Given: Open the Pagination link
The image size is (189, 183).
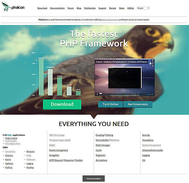Looking at the screenshot, I should pyautogui.click(x=100, y=155).
